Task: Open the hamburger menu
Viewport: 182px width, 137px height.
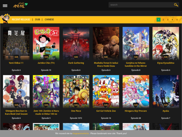Action: (x=5, y=5)
